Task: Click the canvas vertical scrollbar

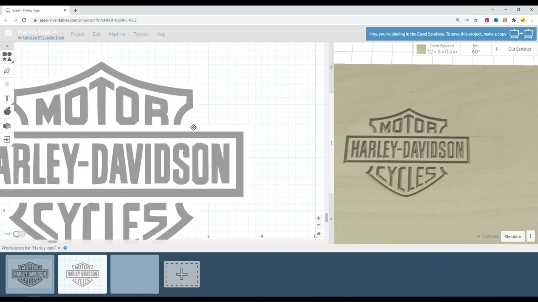Action: point(327,218)
